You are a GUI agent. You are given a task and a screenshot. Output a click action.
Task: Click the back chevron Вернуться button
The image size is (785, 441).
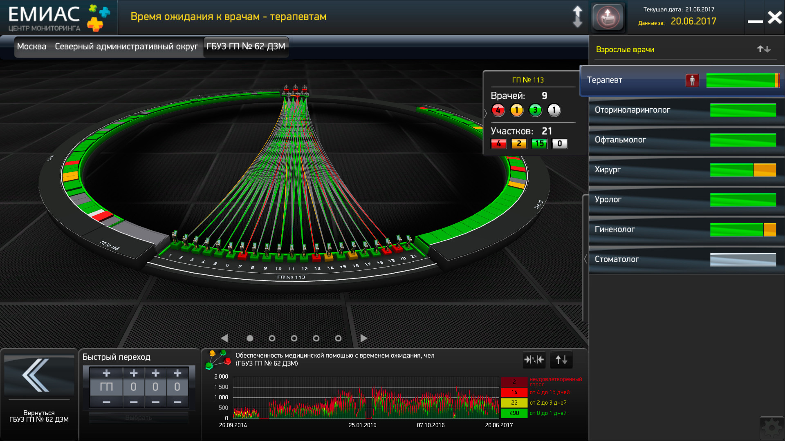pos(38,376)
